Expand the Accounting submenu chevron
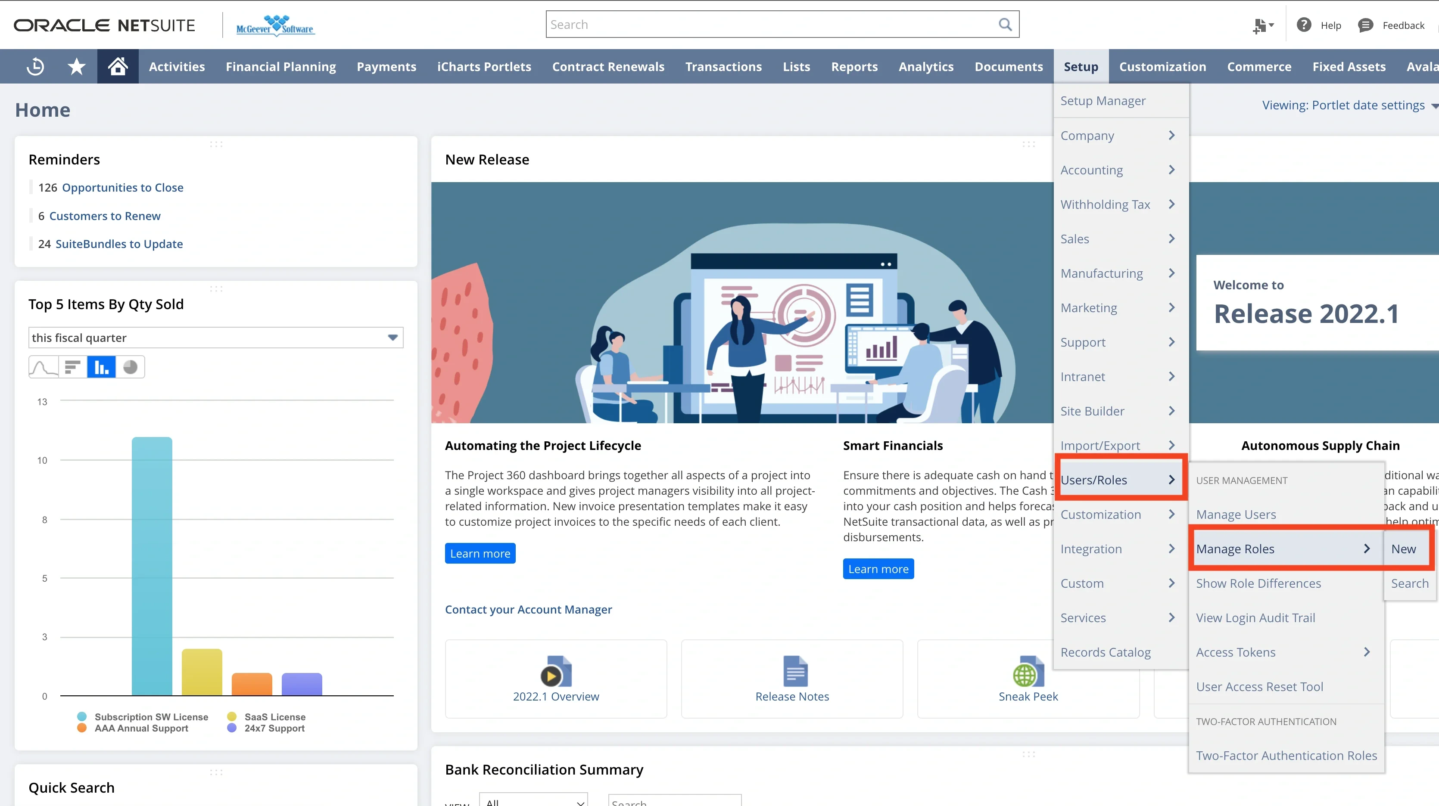 (x=1171, y=170)
